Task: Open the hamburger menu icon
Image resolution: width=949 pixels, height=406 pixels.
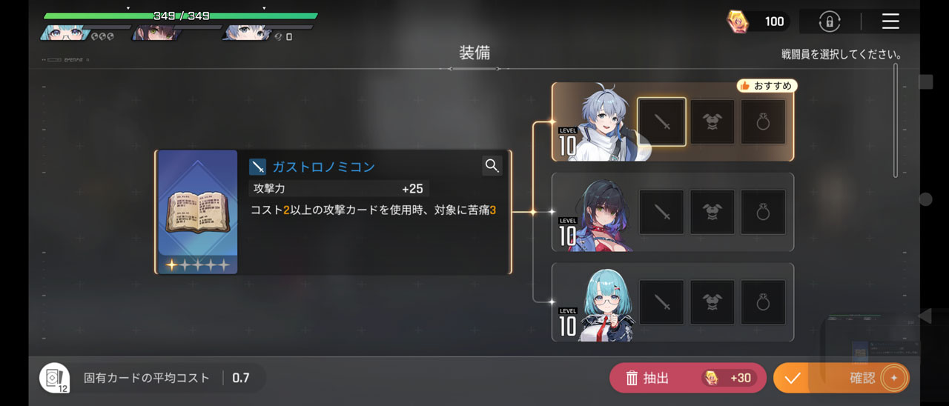Action: click(890, 21)
